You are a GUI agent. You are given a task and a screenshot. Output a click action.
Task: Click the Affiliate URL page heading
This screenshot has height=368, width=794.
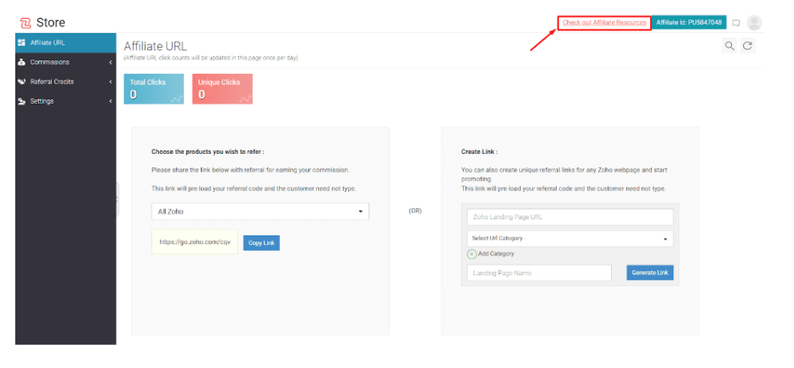coord(156,47)
